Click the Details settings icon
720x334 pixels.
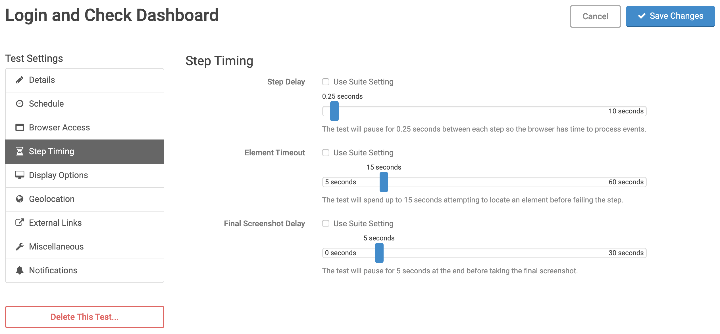click(x=20, y=80)
